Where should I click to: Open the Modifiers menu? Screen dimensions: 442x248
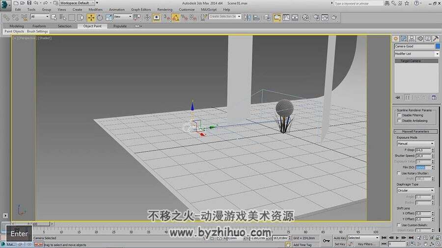tap(96, 10)
